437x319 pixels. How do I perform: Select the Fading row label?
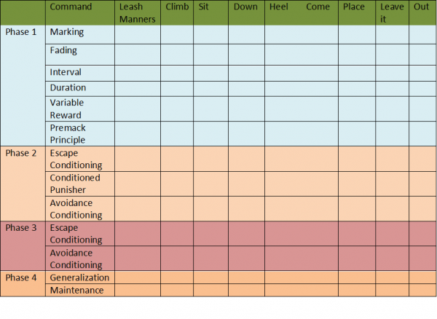(x=63, y=51)
